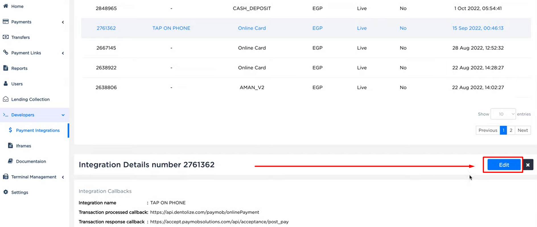Click the 28 Aug 2022, 12:52:32 date
The width and height of the screenshot is (537, 227).
478,48
